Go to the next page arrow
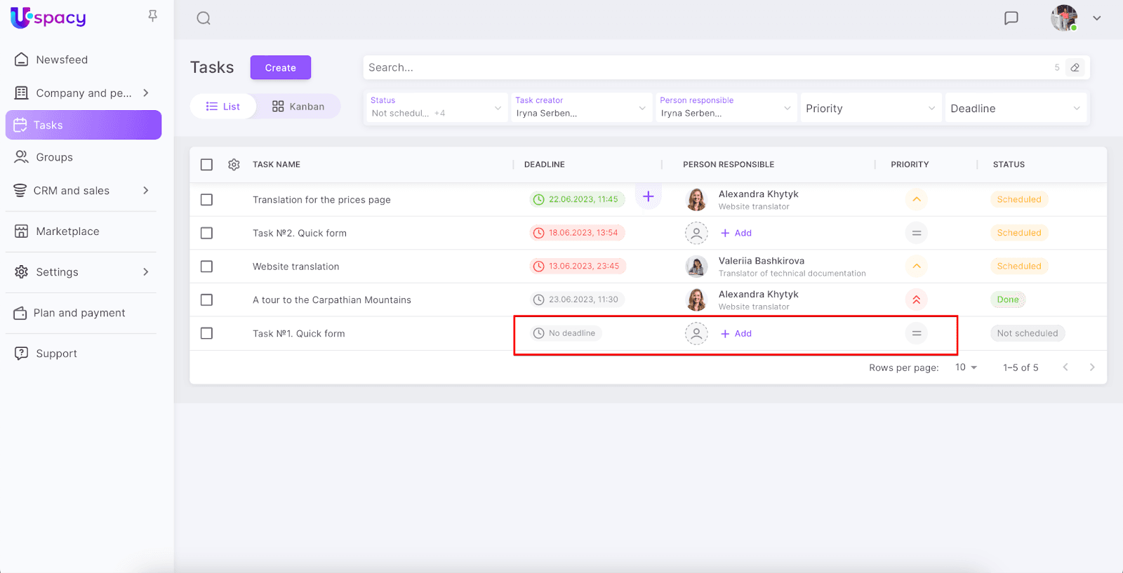The width and height of the screenshot is (1123, 573). (x=1091, y=368)
